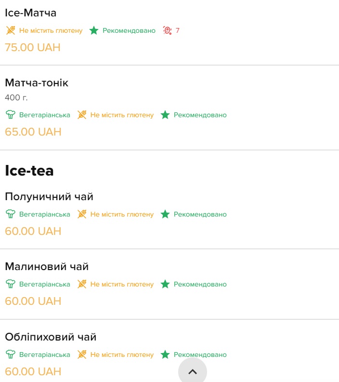This screenshot has width=339, height=382.
Task: Open the Матча-тонік menu item
Action: click(37, 83)
